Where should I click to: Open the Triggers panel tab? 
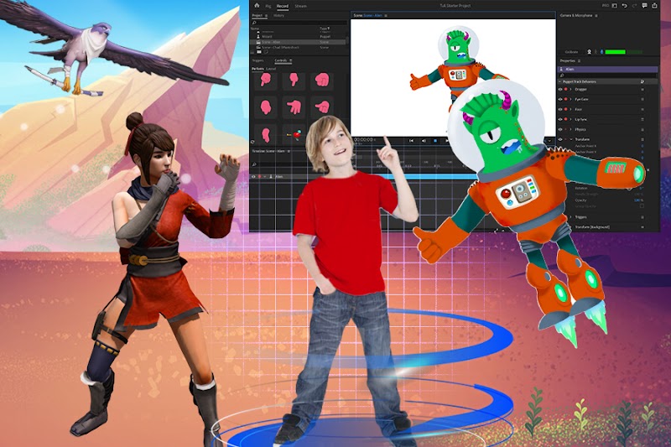[x=258, y=60]
